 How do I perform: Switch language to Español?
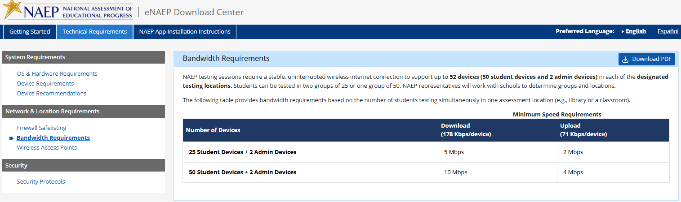(x=668, y=31)
